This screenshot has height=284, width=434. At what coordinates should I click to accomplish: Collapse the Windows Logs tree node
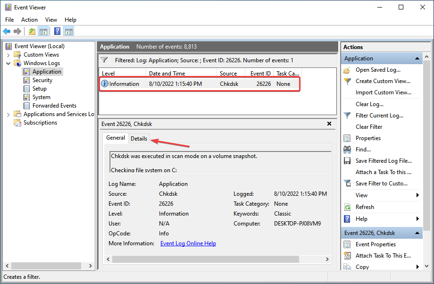8,63
